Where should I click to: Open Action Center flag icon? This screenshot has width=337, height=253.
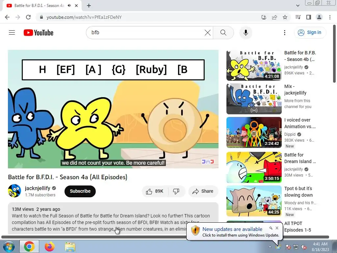[x=288, y=247]
